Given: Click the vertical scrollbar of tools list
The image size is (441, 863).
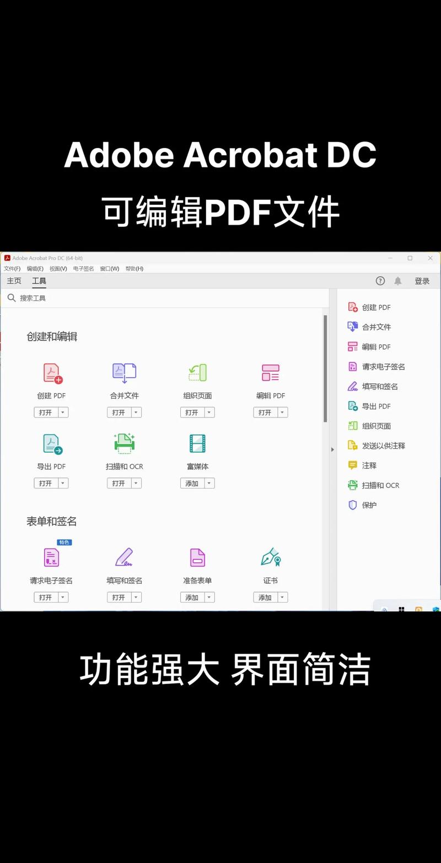Looking at the screenshot, I should coord(325,369).
